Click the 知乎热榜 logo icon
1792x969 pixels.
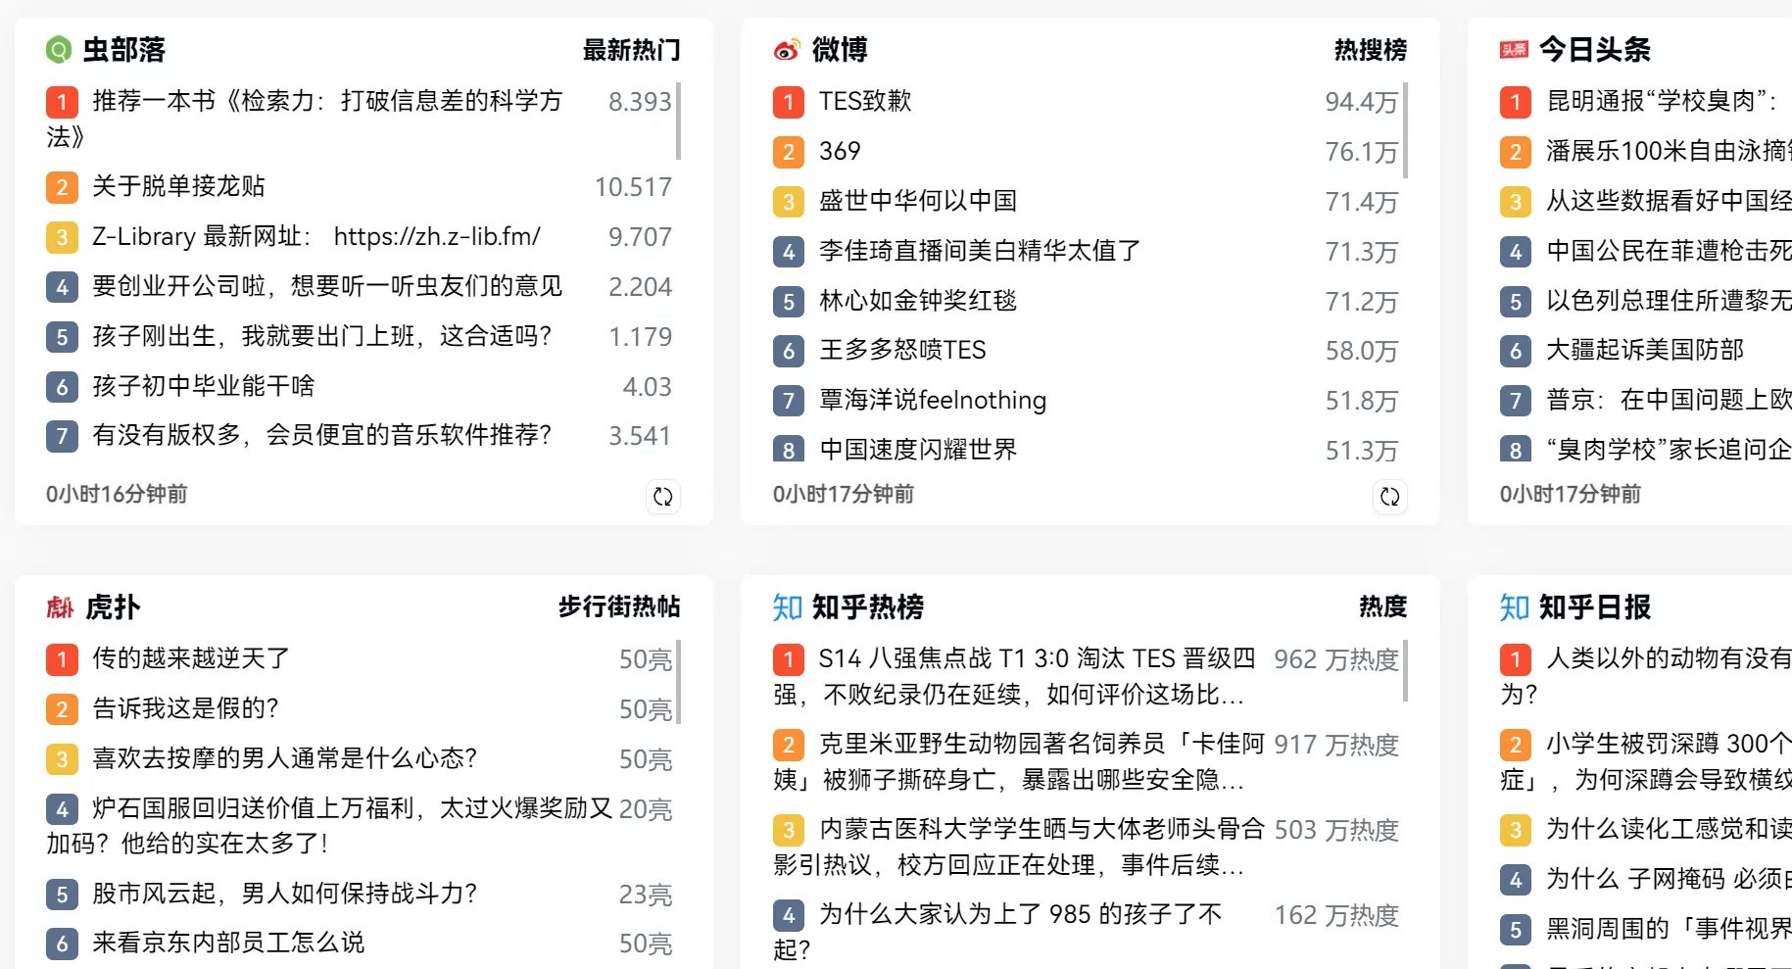(787, 607)
